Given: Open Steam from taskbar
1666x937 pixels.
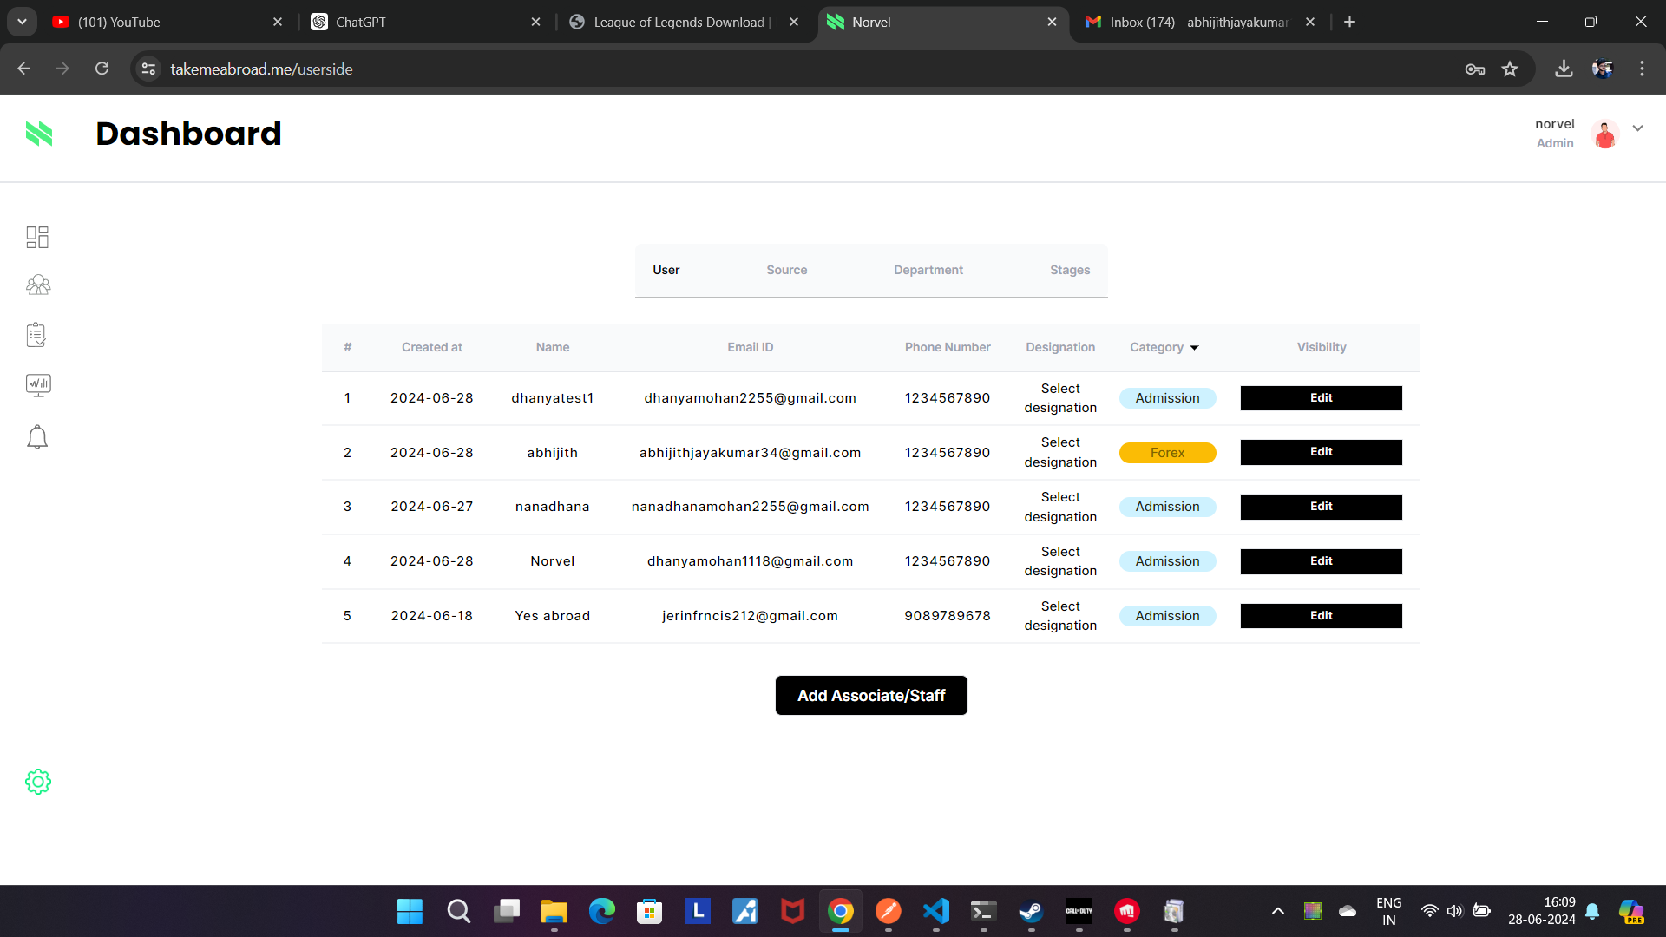Looking at the screenshot, I should [1031, 912].
